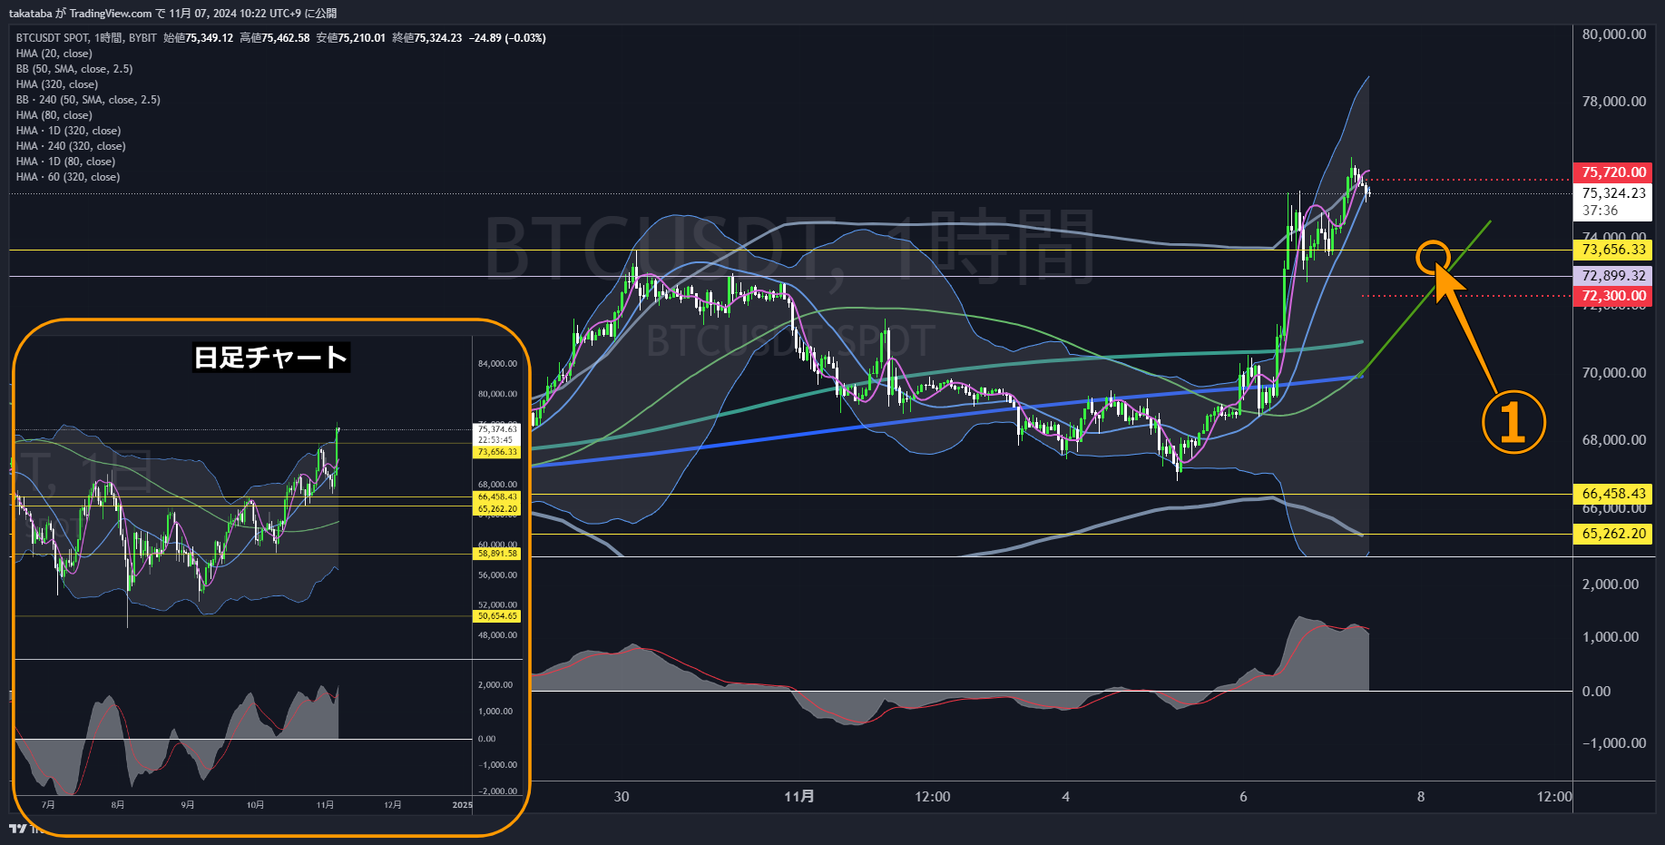
Task: Select the HMA · 240 (320, close) legend
Action: (71, 146)
